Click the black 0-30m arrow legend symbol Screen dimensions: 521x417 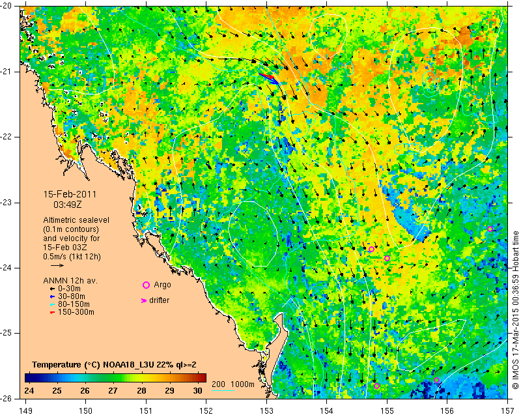[x=52, y=289]
